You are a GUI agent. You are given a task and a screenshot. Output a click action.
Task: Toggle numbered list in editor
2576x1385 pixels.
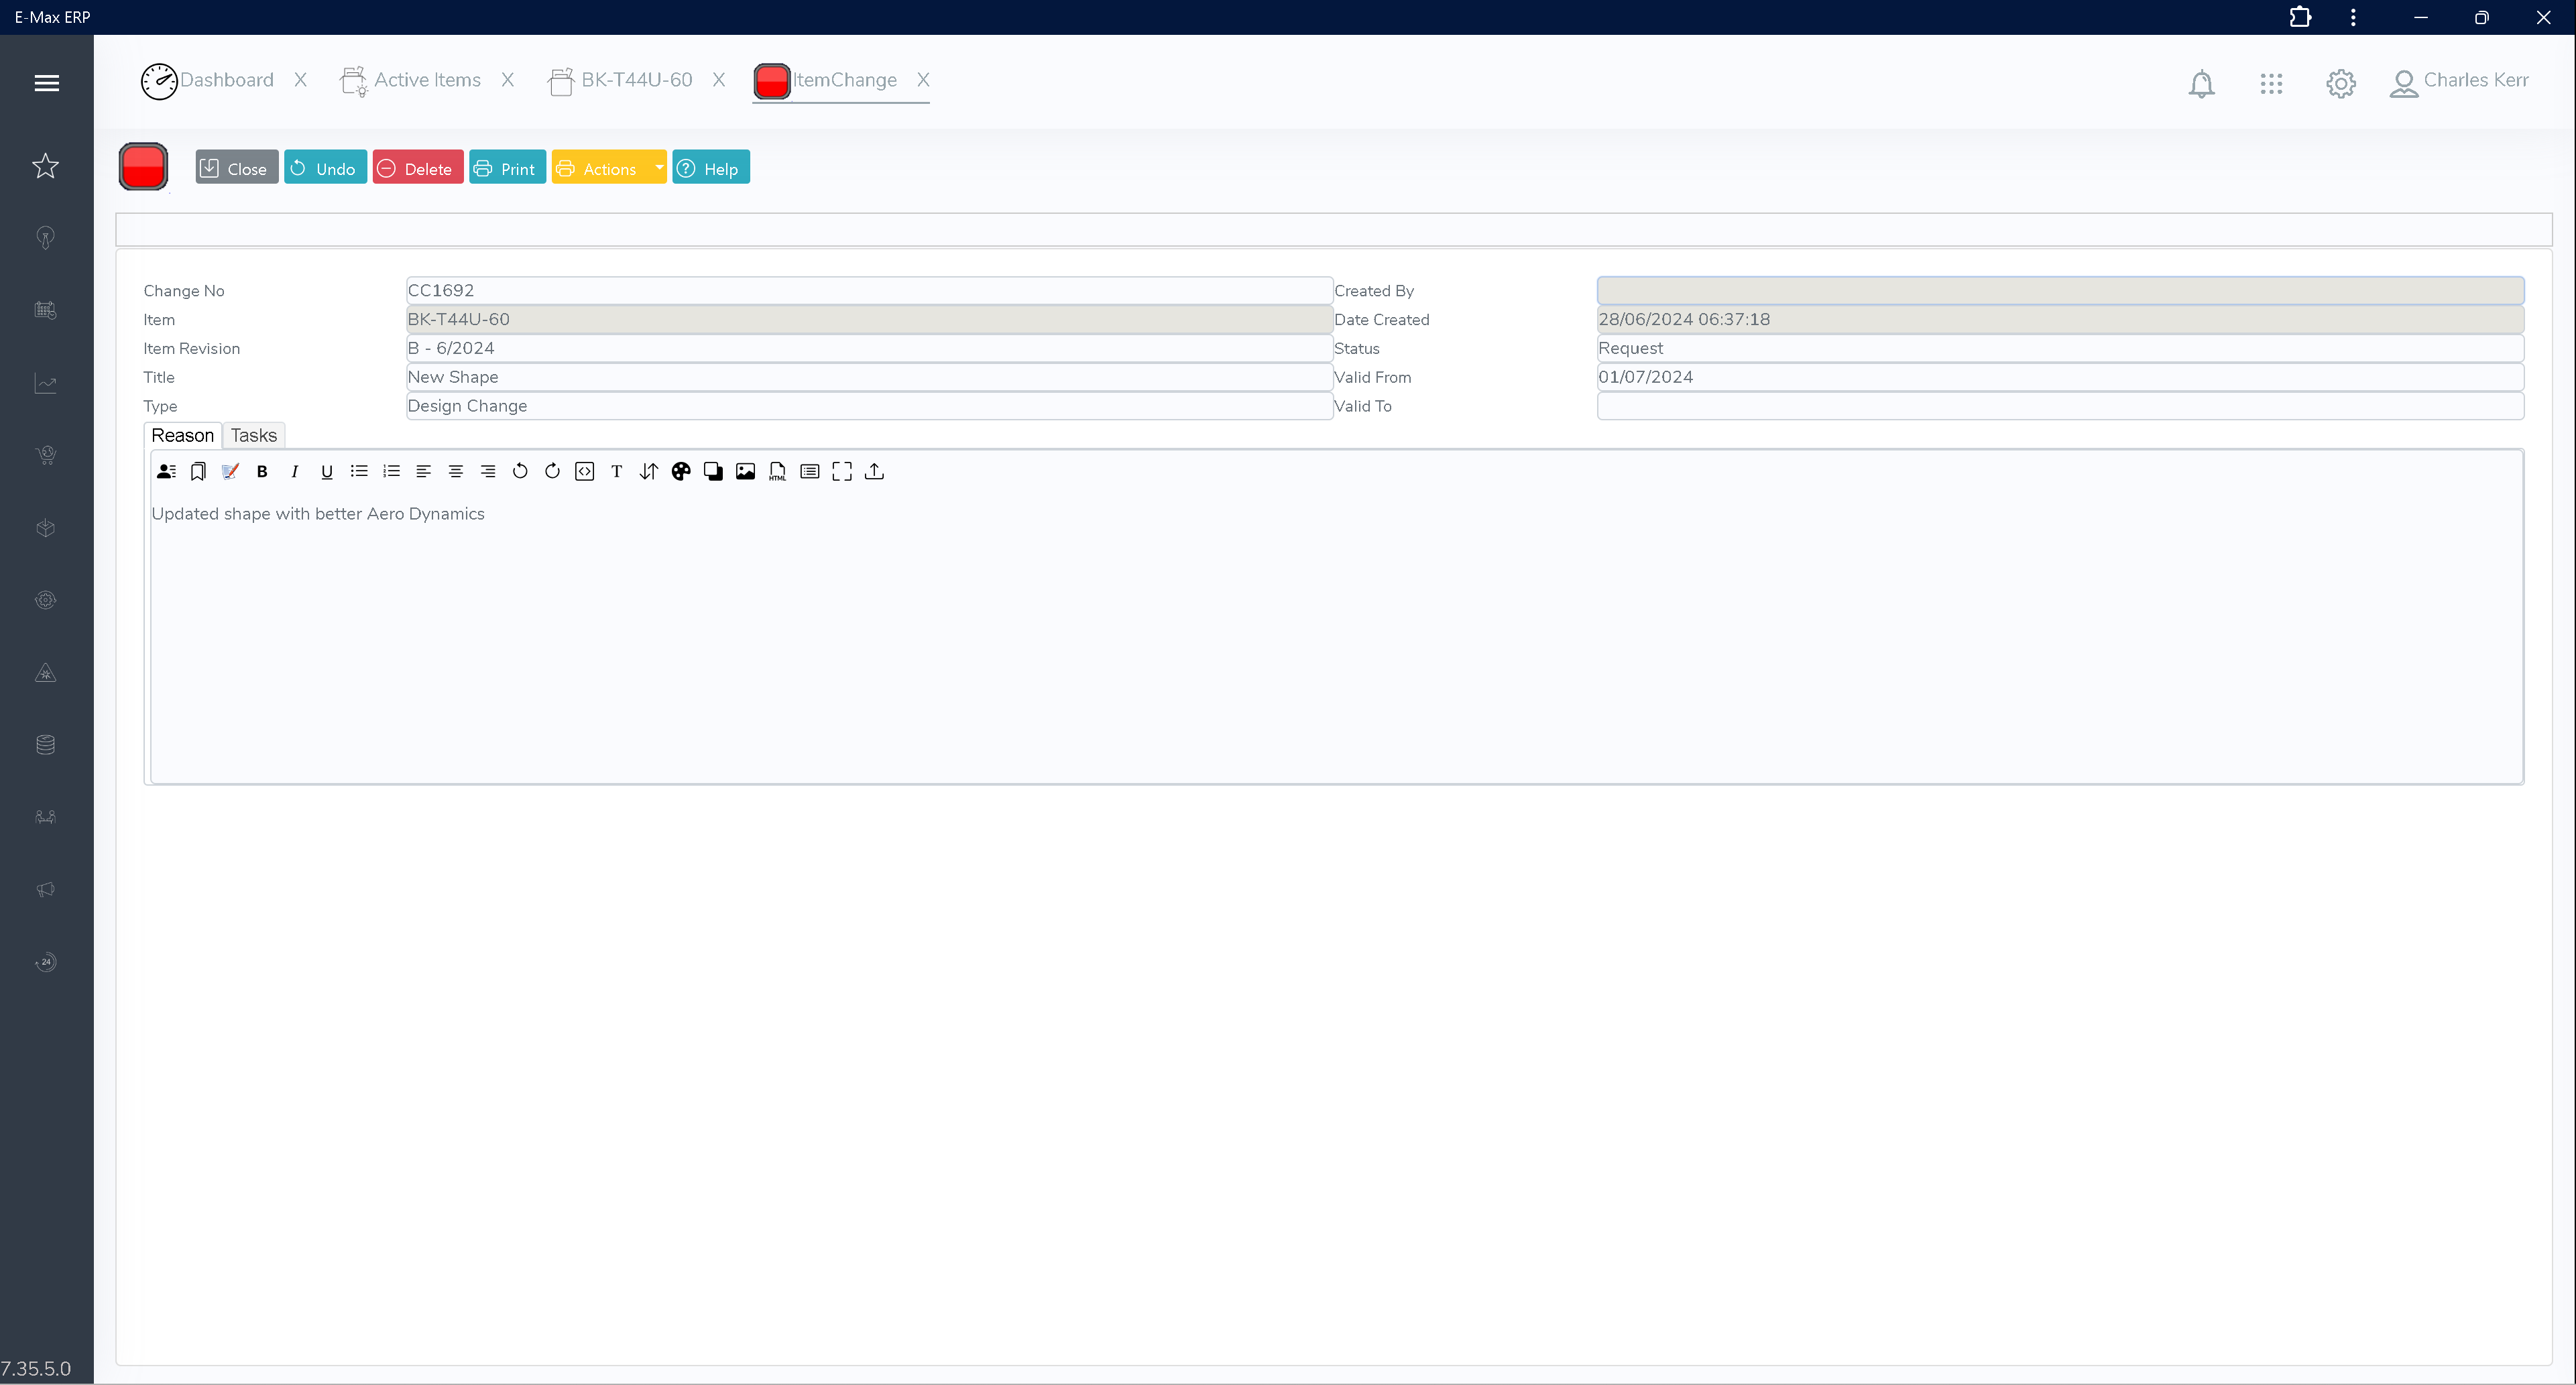pos(391,472)
